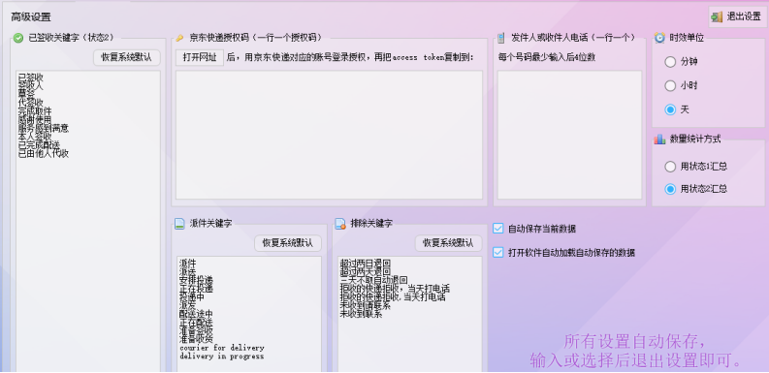Click the key icon next to 京东快递授权码
Image resolution: width=769 pixels, height=373 pixels.
pyautogui.click(x=180, y=38)
